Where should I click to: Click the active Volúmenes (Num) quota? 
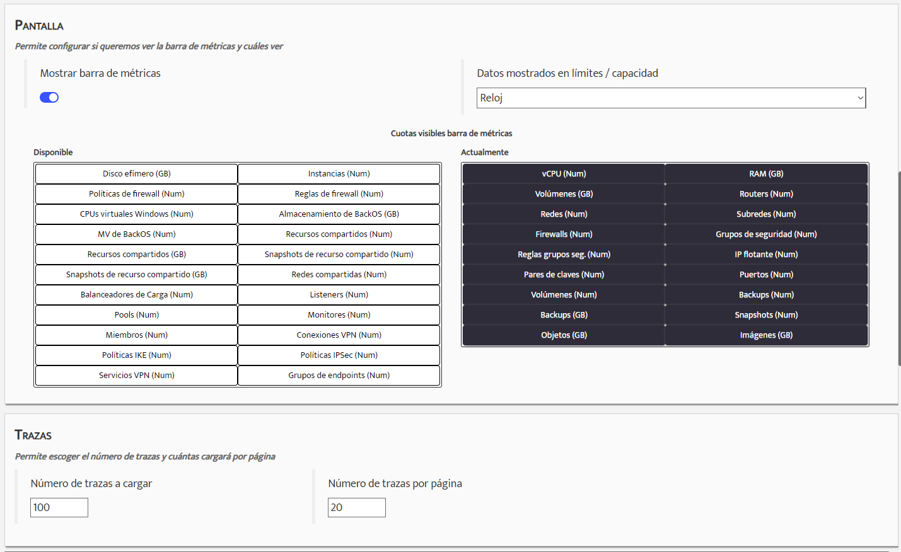click(564, 294)
